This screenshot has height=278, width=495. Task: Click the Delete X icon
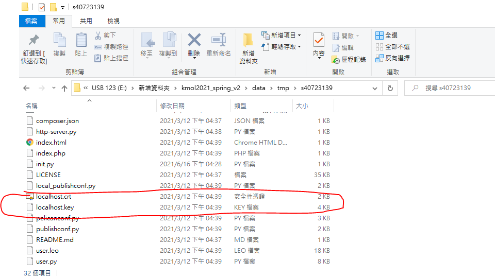coord(194,40)
